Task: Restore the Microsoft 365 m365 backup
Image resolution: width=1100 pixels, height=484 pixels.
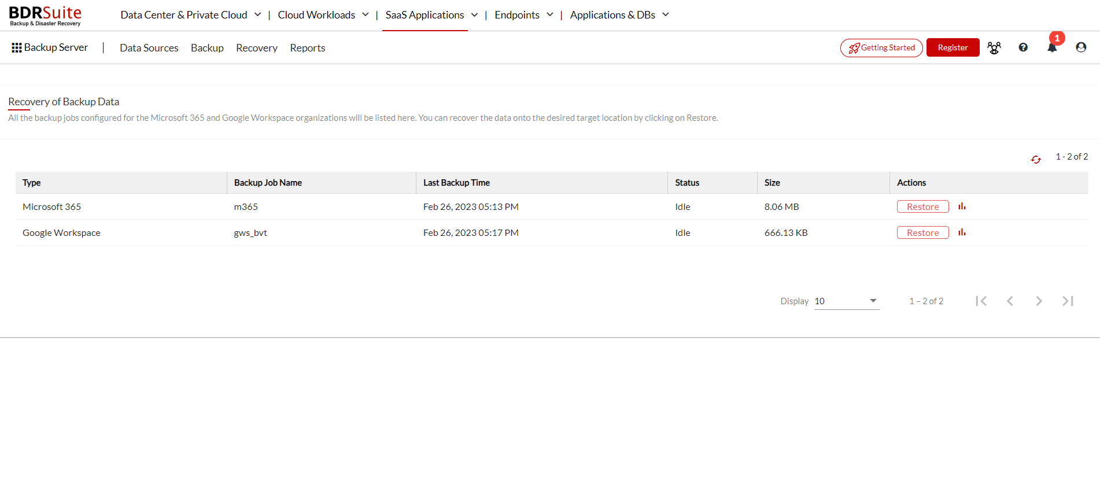Action: [923, 206]
